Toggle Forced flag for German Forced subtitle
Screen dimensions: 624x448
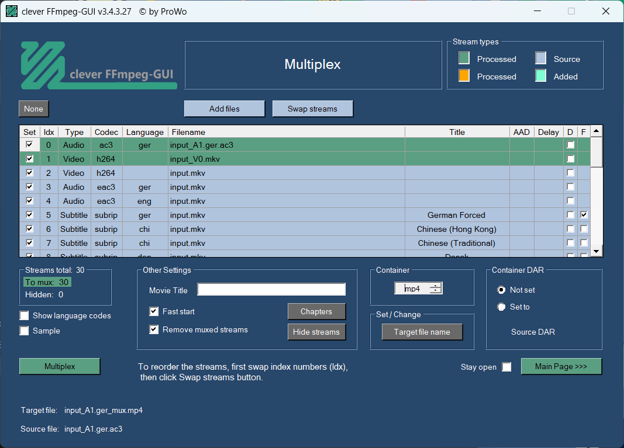(584, 215)
